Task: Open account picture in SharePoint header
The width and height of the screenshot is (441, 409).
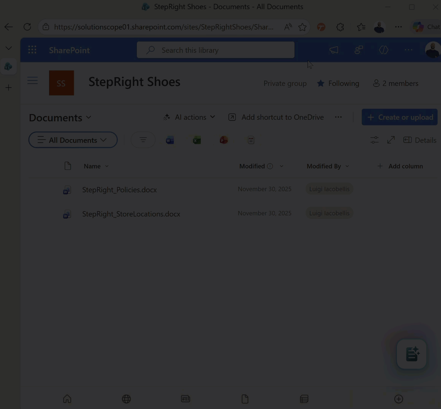Action: 433,50
